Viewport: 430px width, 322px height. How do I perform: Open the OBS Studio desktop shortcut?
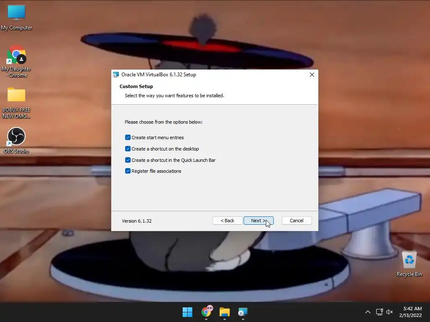click(x=16, y=140)
